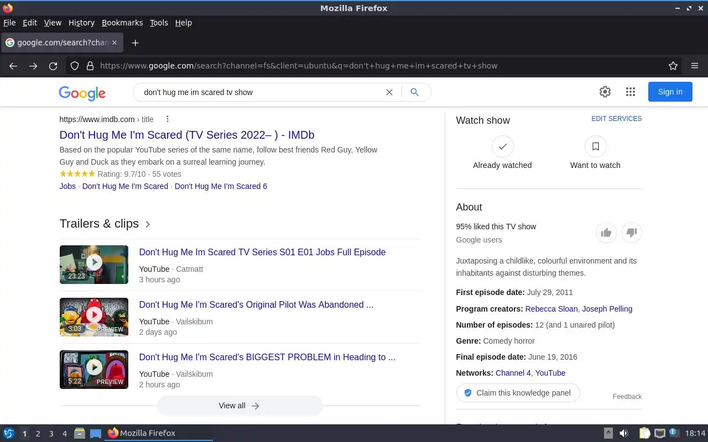Switch to workspace 4
This screenshot has height=442, width=708.
coord(64,434)
